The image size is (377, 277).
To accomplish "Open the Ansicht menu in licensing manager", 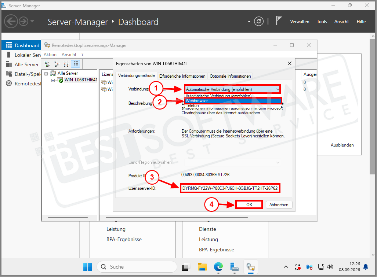I will click(x=69, y=55).
